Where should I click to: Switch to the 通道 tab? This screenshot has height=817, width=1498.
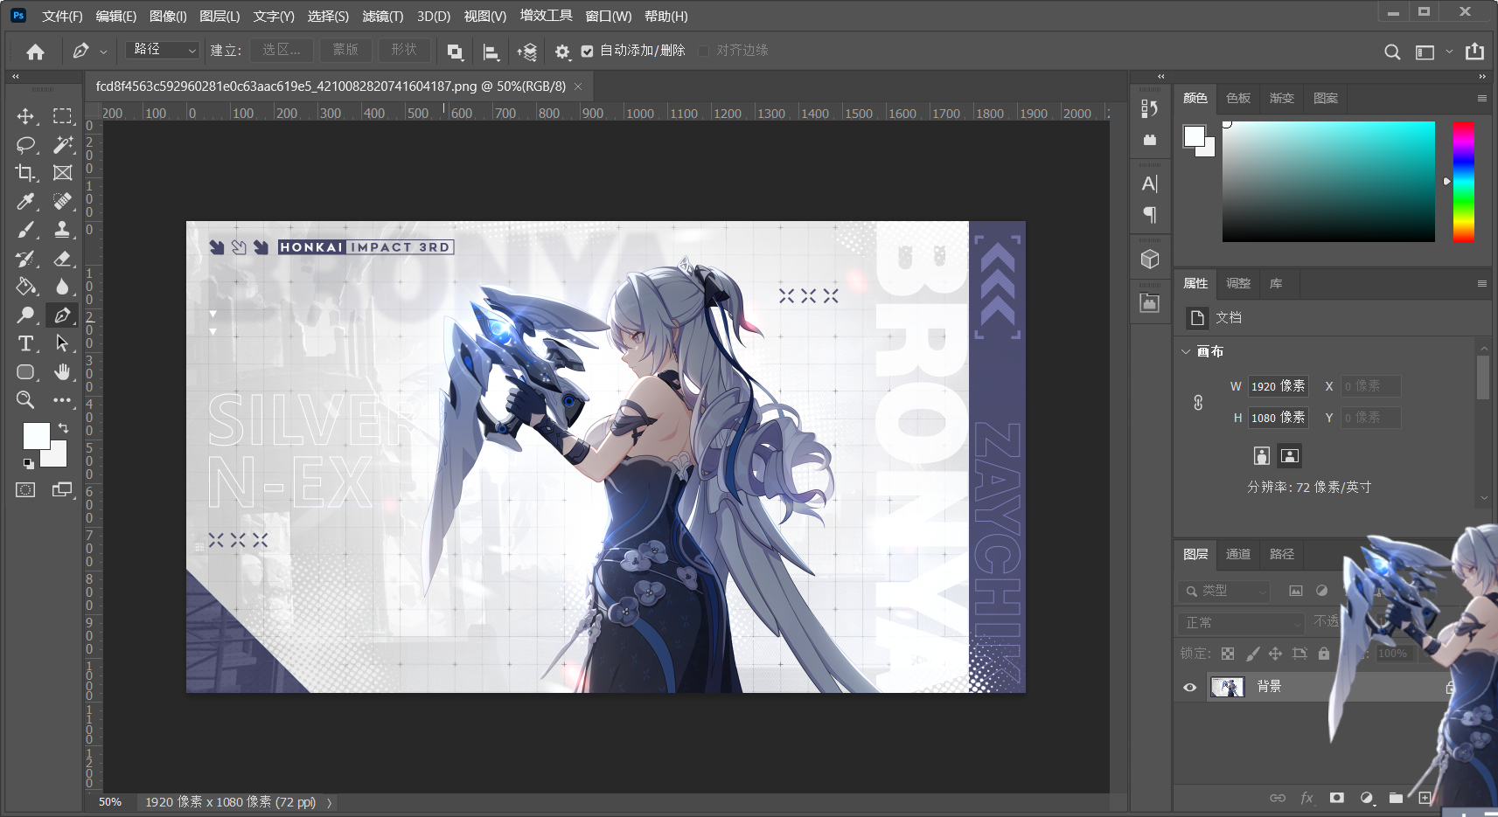[1238, 554]
